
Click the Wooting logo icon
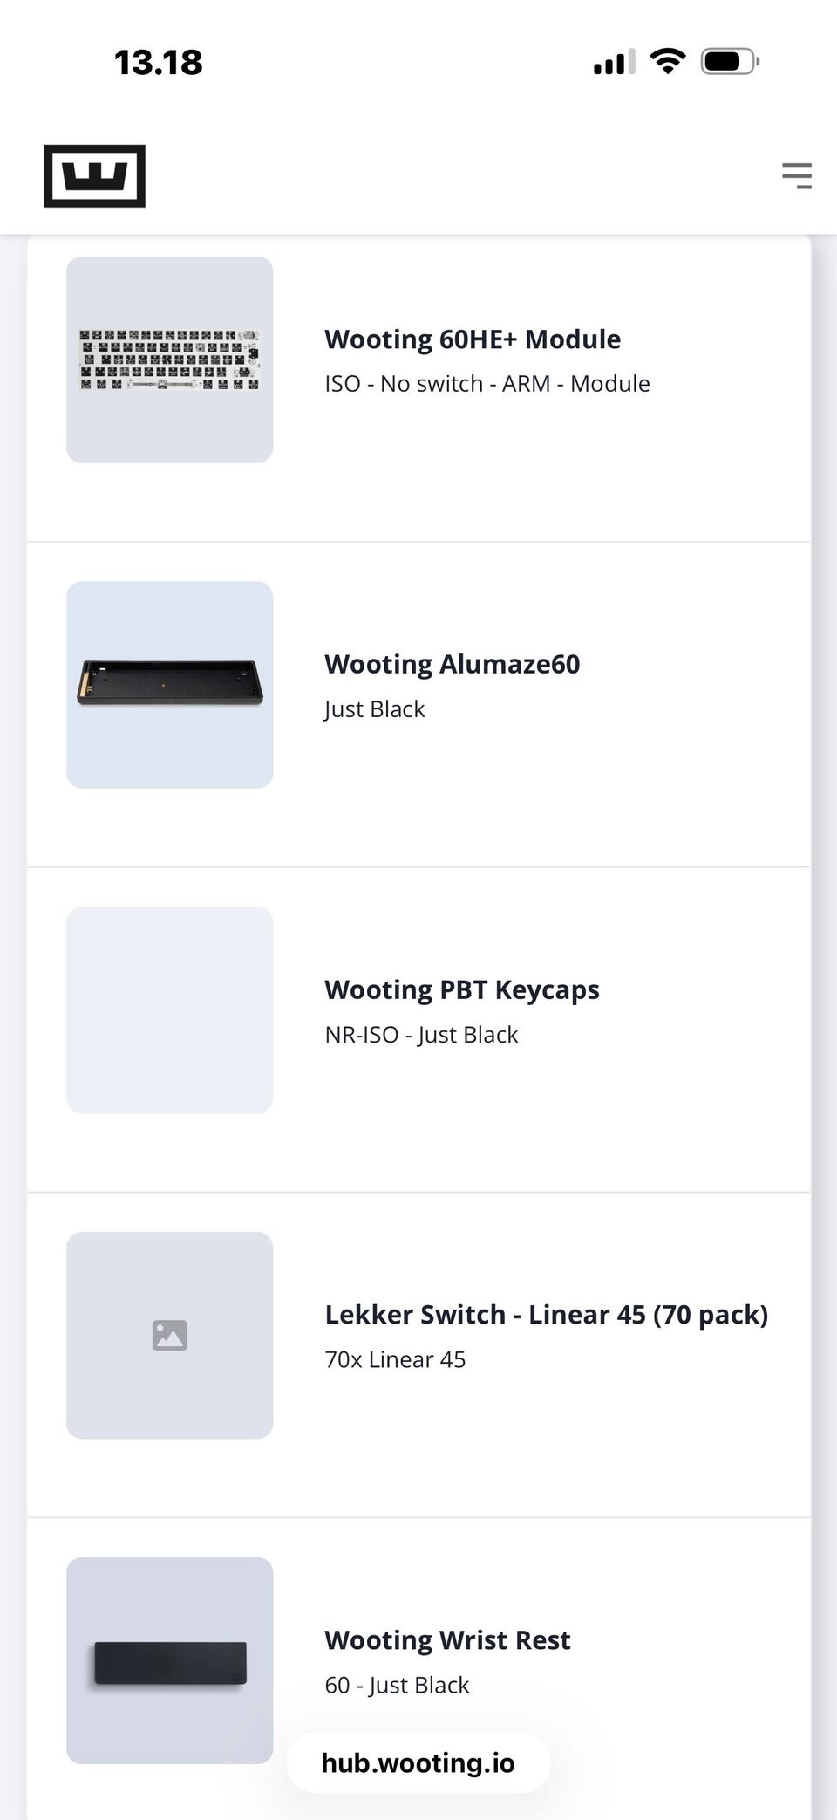(94, 176)
